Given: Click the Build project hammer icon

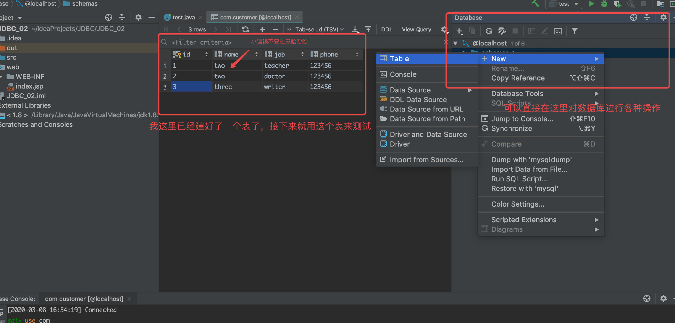Looking at the screenshot, I should tap(535, 4).
